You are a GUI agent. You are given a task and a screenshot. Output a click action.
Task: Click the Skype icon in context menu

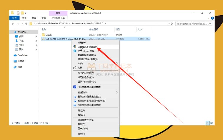(x=75, y=51)
